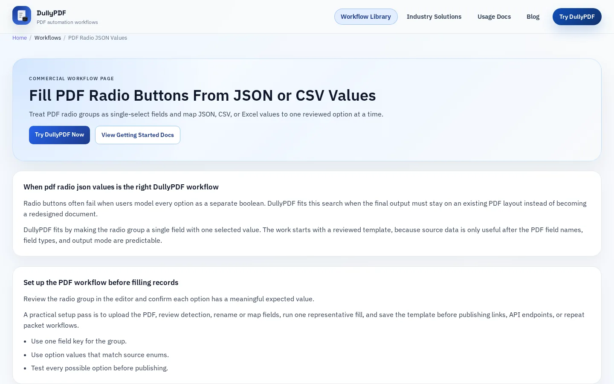
Task: Click the main page heading text
Action: point(203,96)
